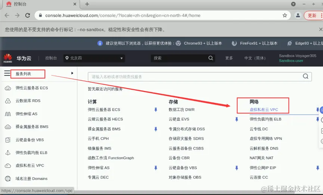Open 云硬盘 EVS service
The height and width of the screenshot is (195, 323).
179,119
